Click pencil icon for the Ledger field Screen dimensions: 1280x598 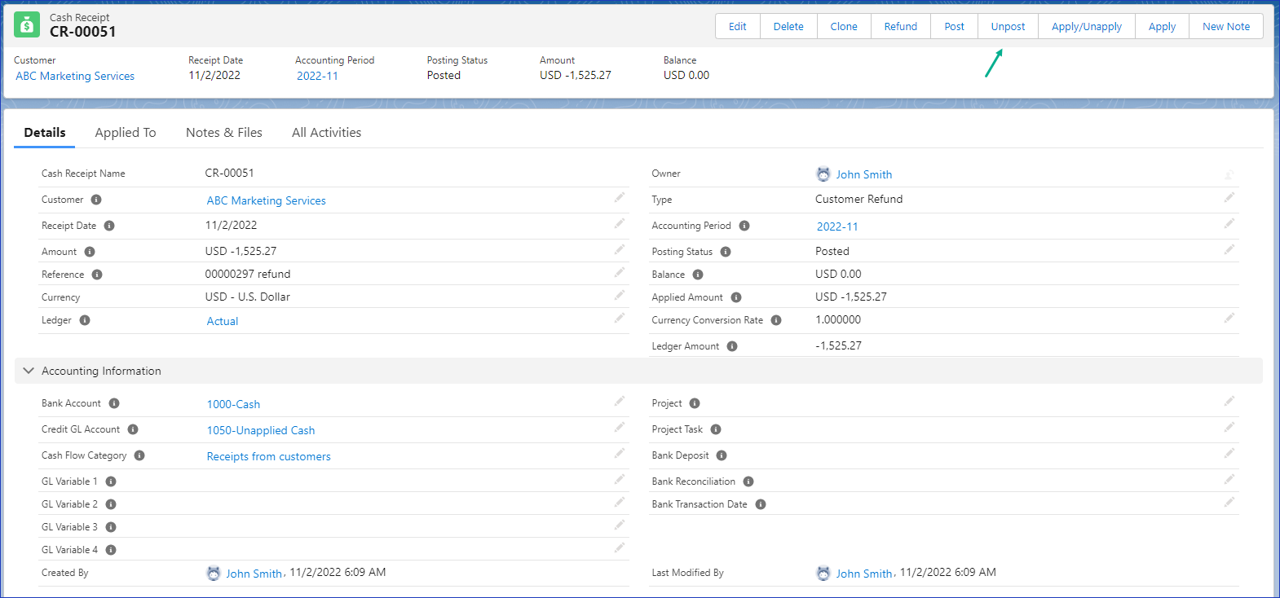[x=620, y=318]
